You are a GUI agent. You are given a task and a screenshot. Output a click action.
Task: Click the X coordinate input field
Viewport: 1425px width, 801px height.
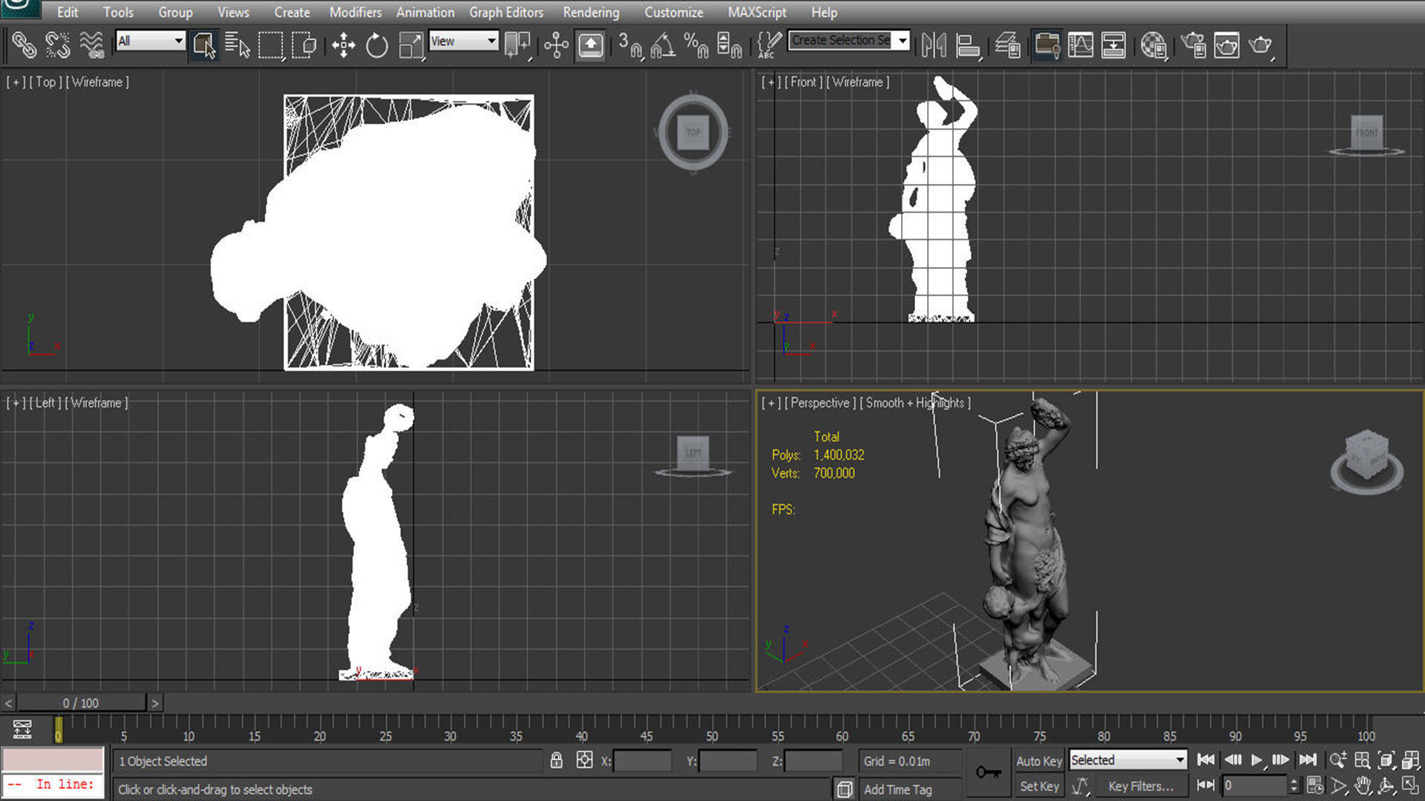click(x=643, y=761)
